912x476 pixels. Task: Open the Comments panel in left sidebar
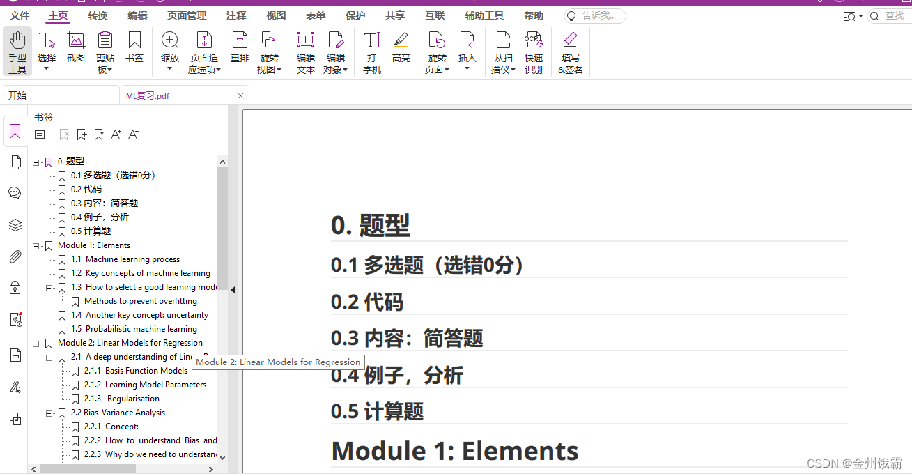click(15, 192)
